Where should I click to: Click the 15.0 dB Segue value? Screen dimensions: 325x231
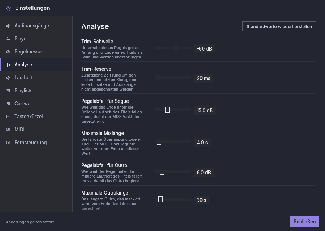[205, 110]
